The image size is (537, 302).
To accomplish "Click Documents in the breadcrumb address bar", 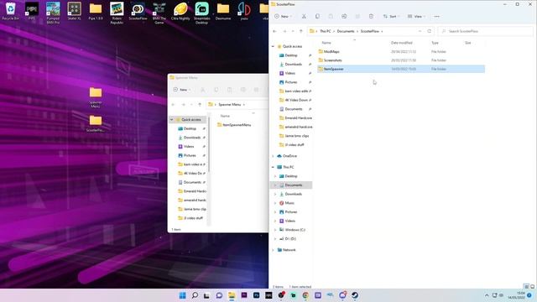I will [346, 31].
